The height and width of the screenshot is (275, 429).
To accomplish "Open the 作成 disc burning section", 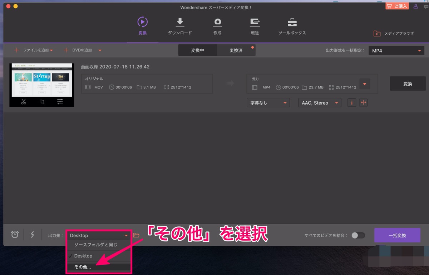I will [x=217, y=22].
